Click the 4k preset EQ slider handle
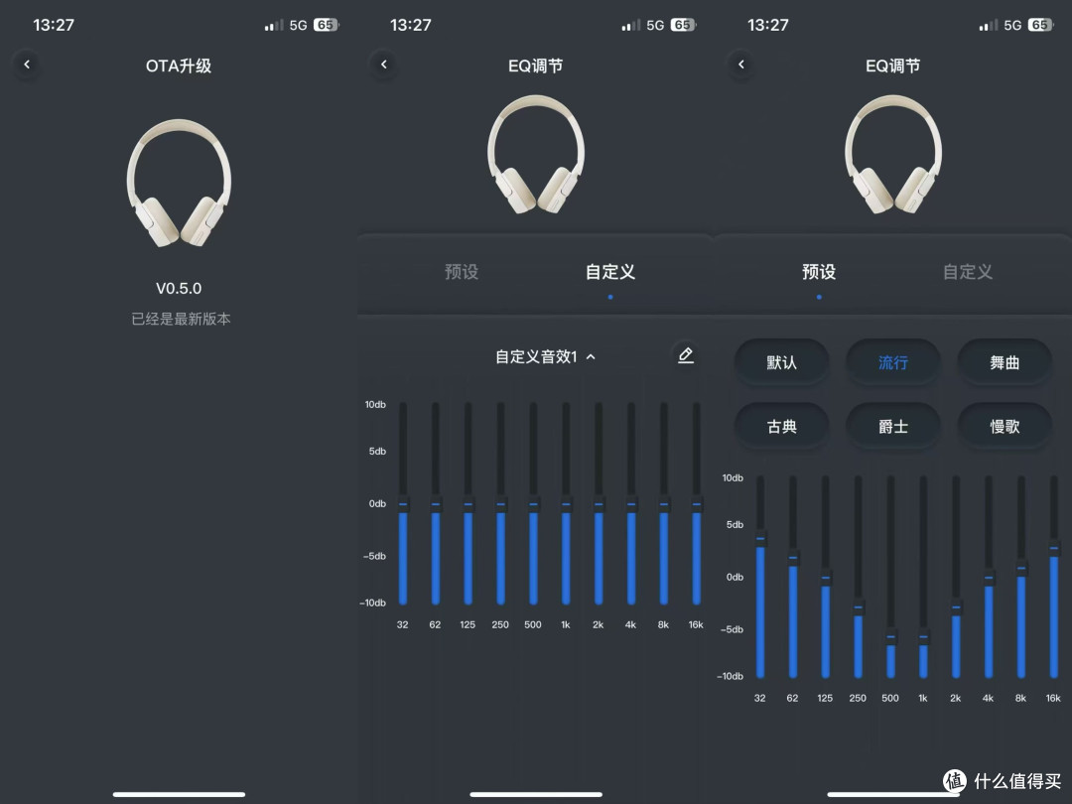Screen dimensions: 1072x804 click(989, 578)
